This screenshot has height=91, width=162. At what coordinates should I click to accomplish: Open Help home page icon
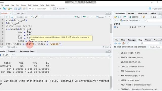click(x=123, y=43)
